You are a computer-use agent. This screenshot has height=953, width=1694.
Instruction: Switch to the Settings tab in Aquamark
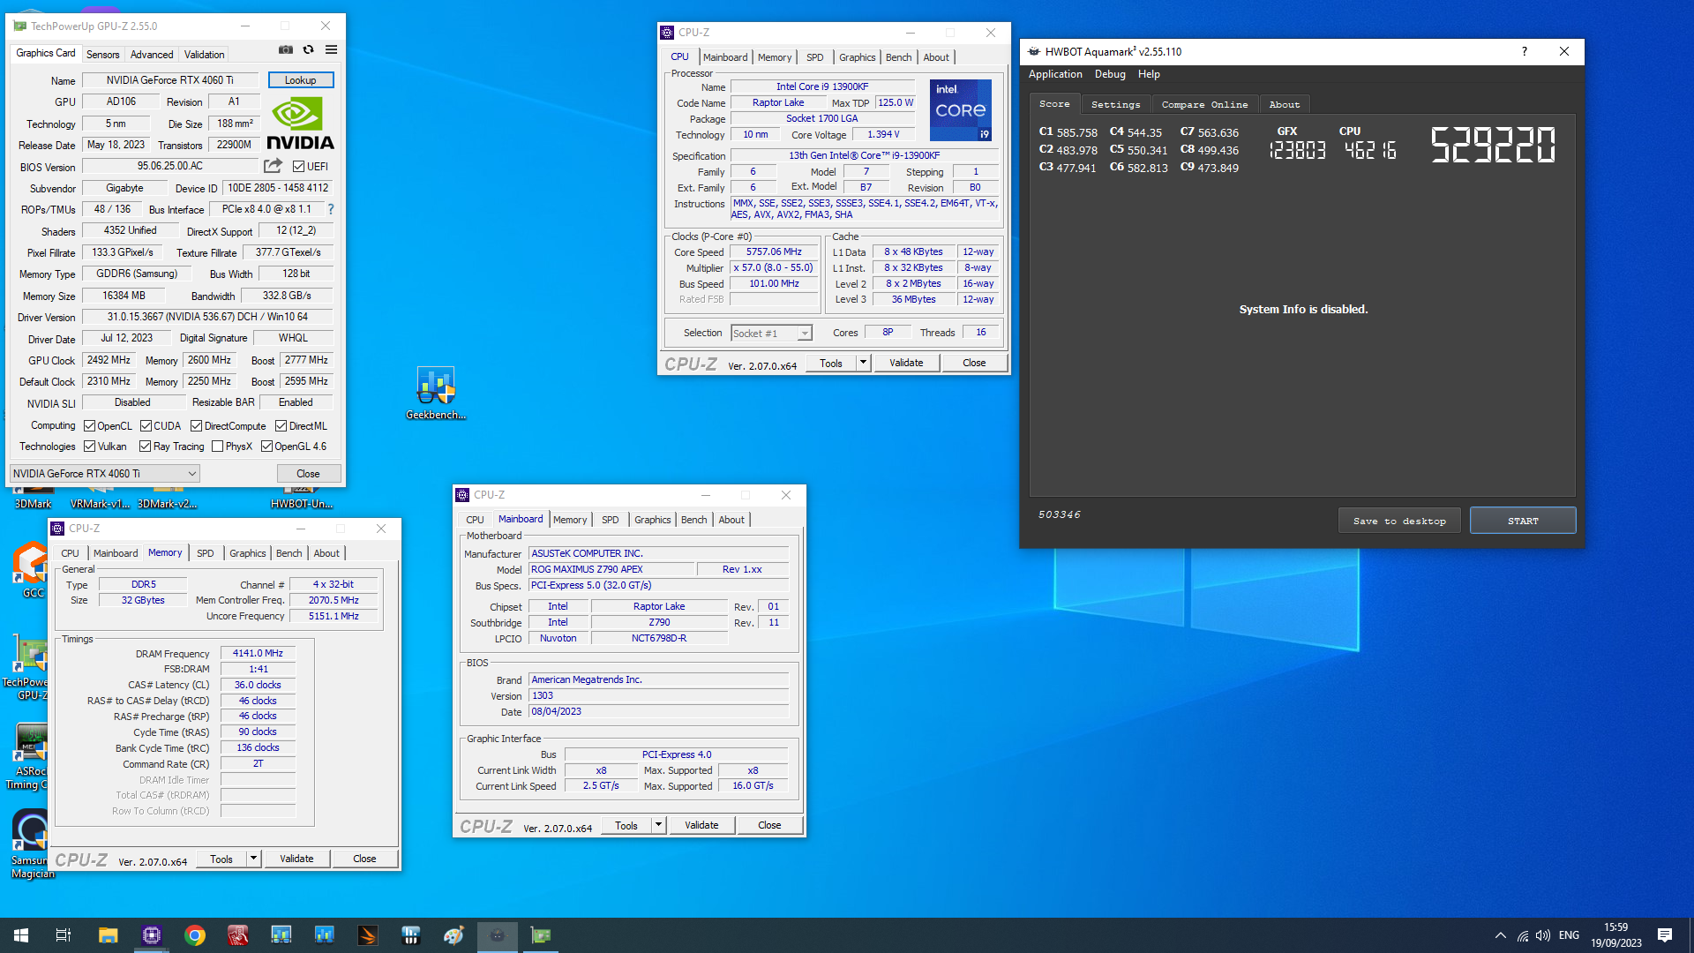pyautogui.click(x=1115, y=104)
